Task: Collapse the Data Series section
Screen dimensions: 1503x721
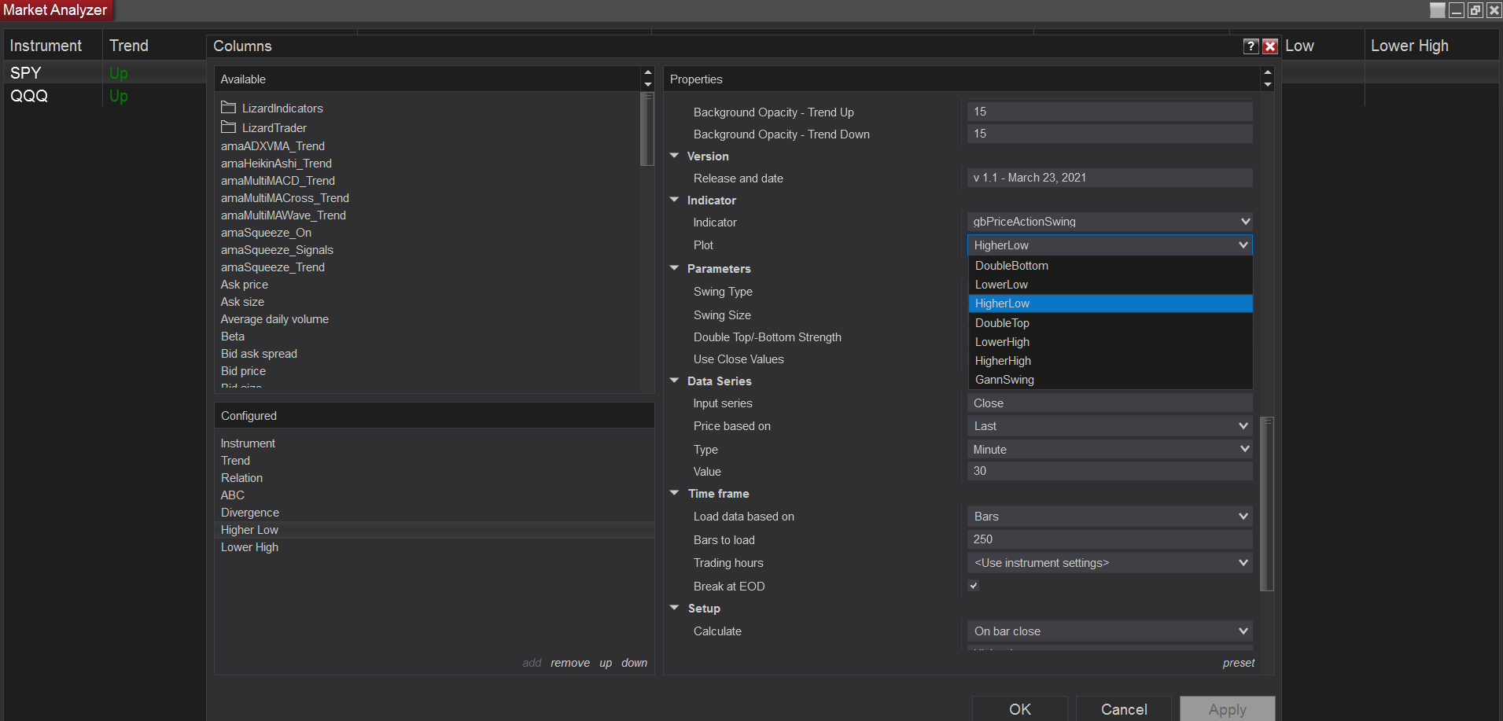Action: (x=674, y=381)
